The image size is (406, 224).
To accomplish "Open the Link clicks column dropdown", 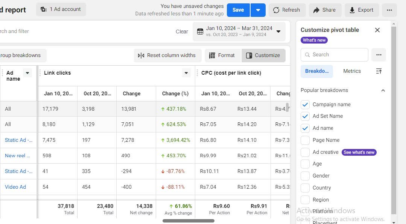I will pos(186,73).
